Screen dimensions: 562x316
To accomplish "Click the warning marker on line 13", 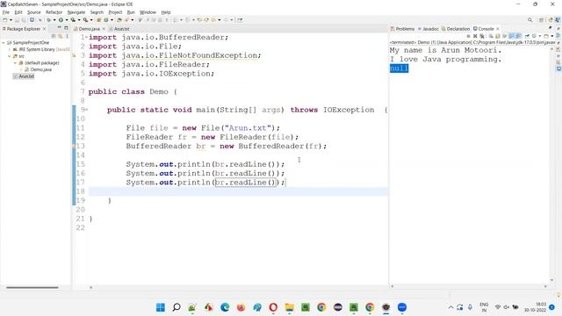I will 74,147.
